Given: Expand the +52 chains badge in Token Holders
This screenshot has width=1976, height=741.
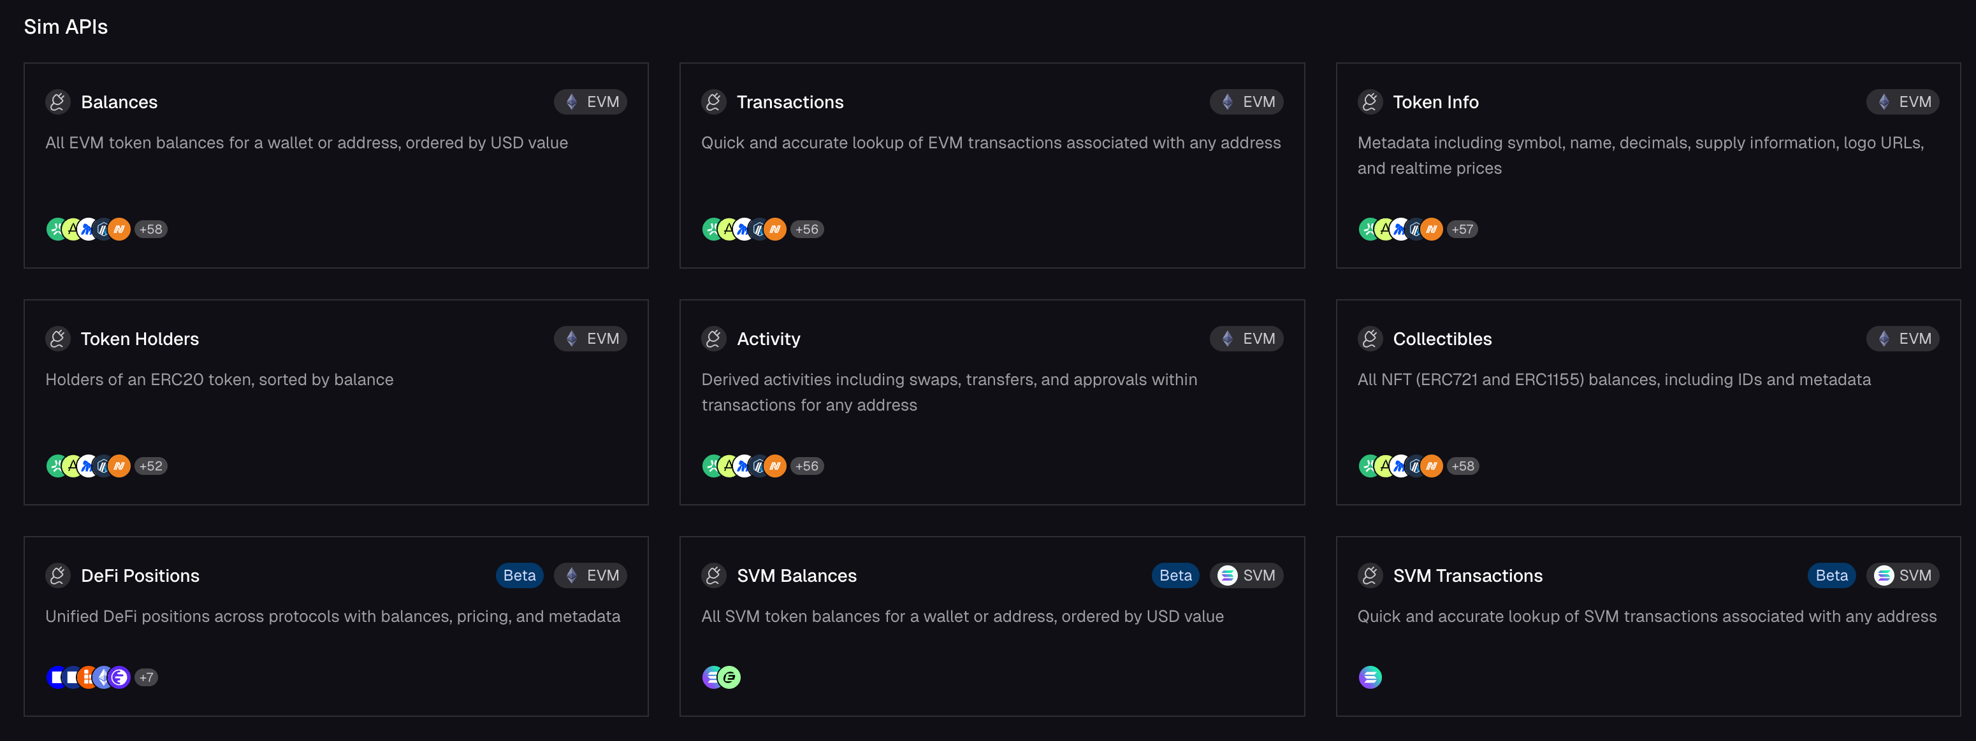Looking at the screenshot, I should point(151,466).
